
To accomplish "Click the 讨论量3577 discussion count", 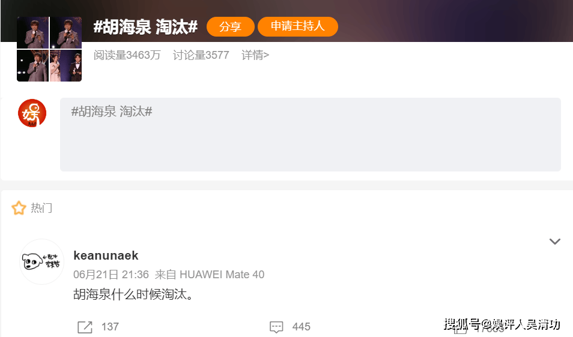I will point(201,55).
